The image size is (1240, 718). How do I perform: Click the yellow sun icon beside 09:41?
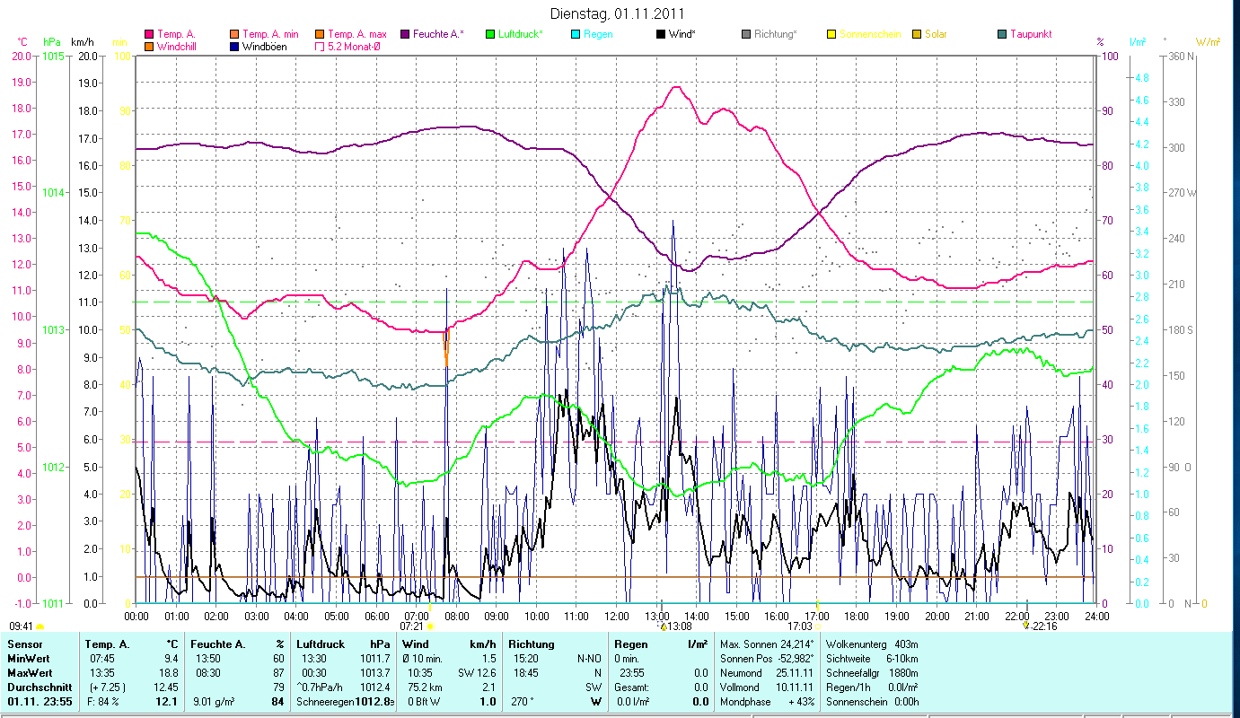point(40,626)
